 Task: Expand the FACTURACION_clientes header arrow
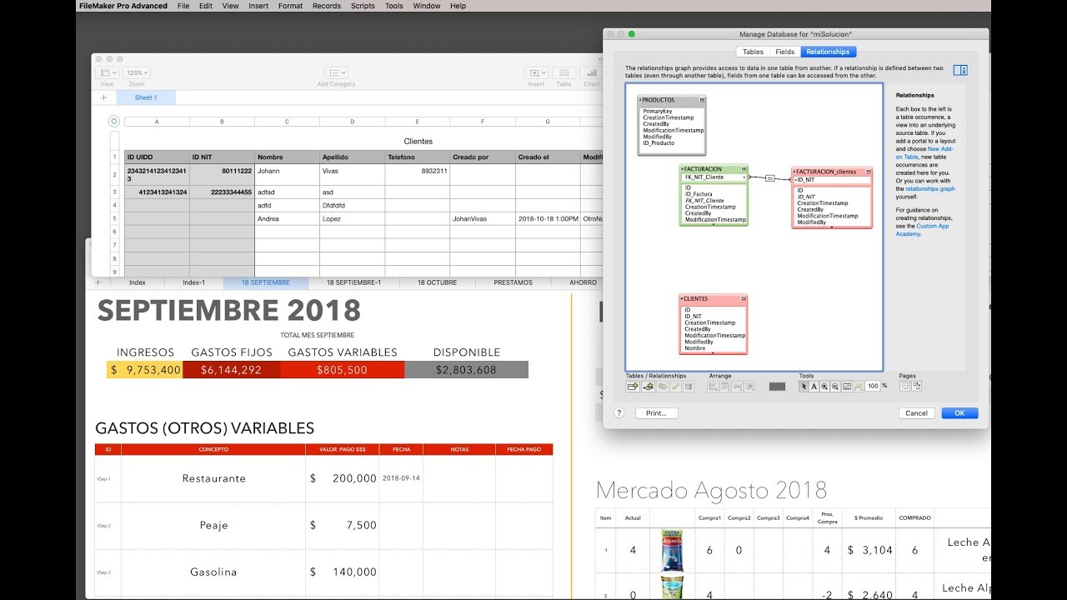pyautogui.click(x=794, y=172)
